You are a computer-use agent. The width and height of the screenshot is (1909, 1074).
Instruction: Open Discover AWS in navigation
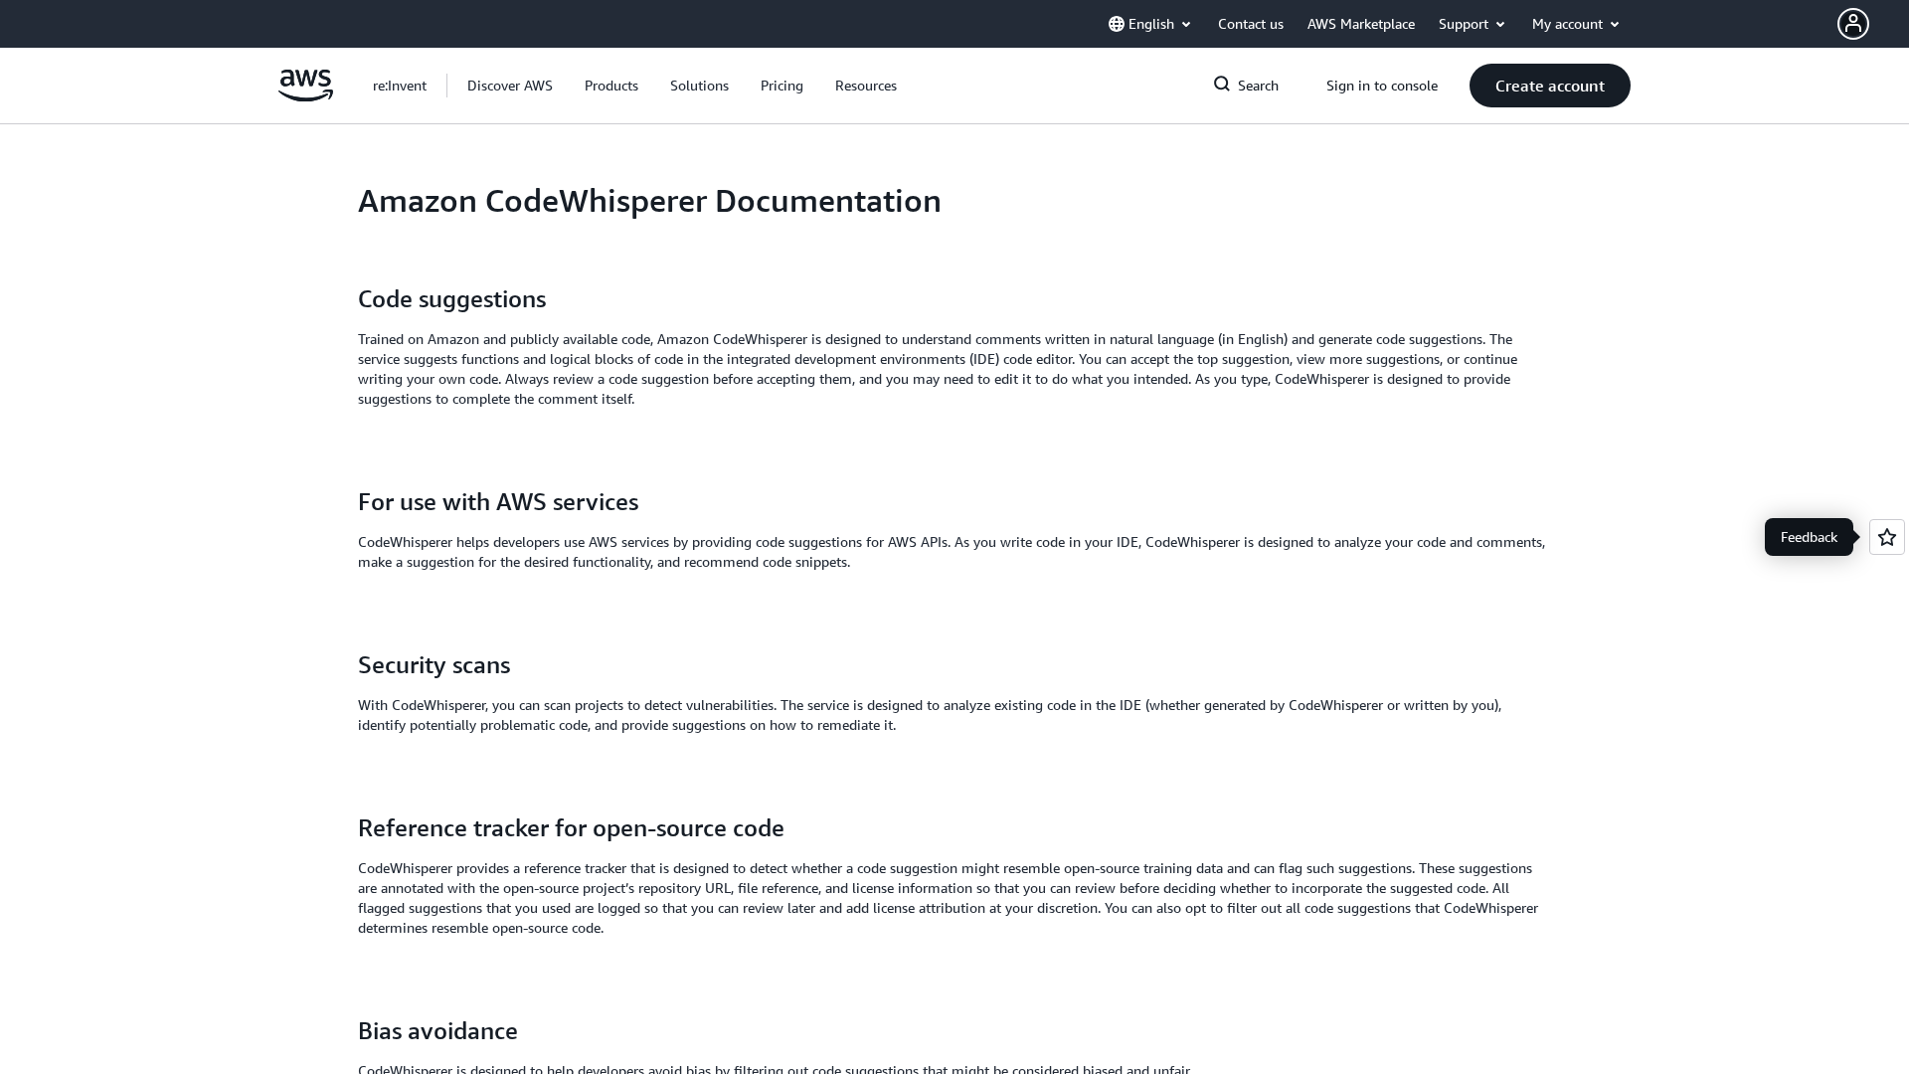click(510, 86)
